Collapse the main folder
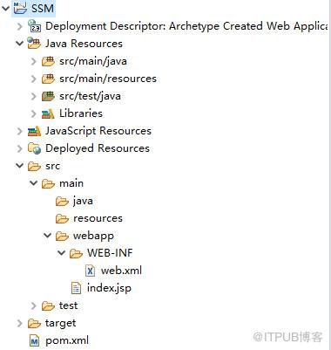This screenshot has height=350, width=331. coord(33,183)
